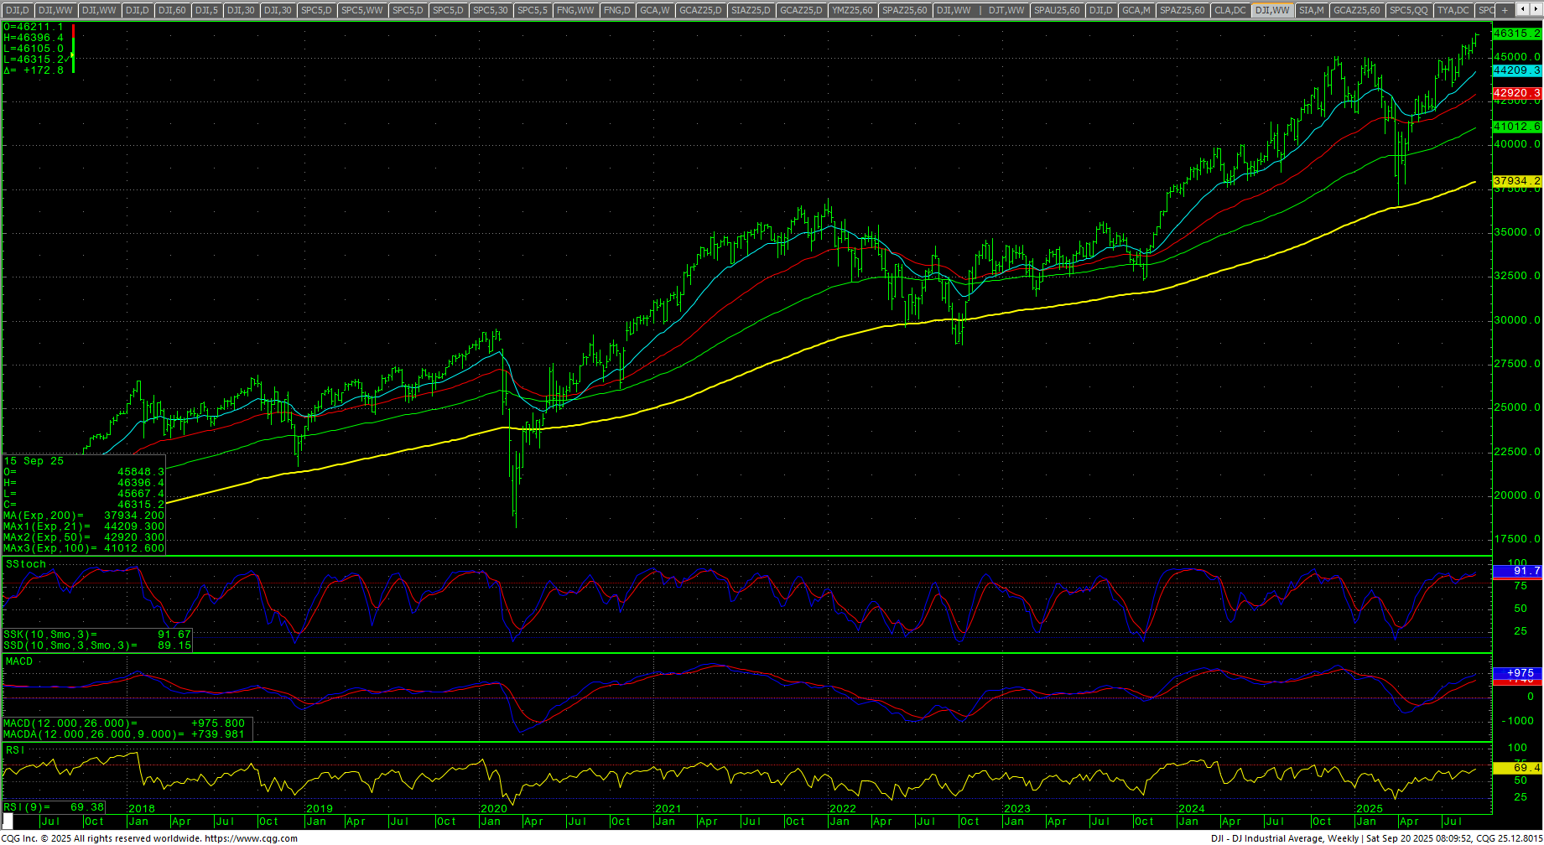Switch to the FNG,WW tab
Image resolution: width=1544 pixels, height=845 pixels.
click(575, 10)
